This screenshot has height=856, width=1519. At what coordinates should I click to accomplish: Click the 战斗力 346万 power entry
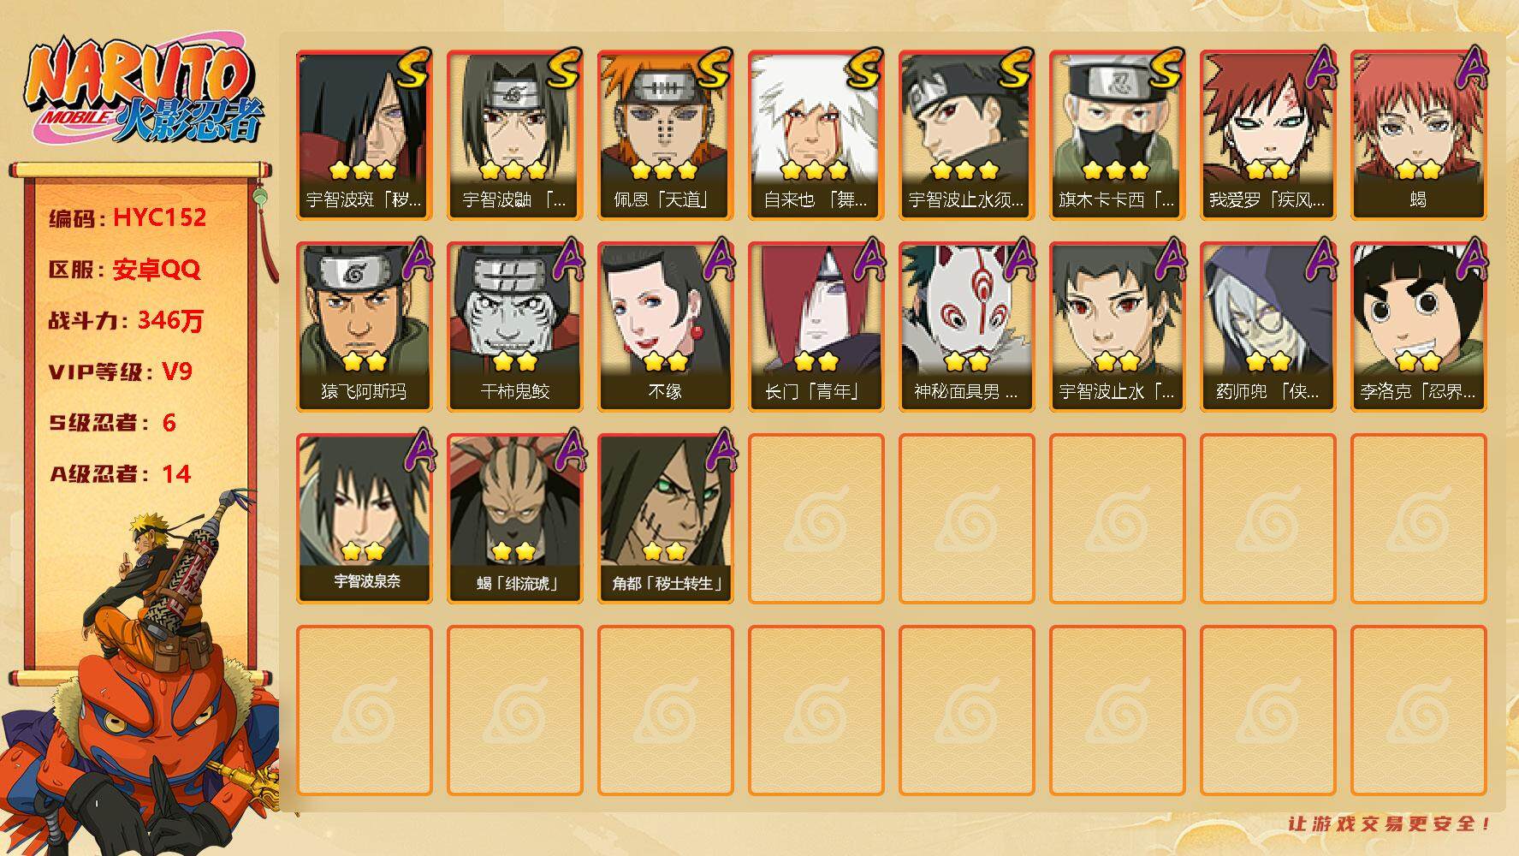[x=127, y=321]
